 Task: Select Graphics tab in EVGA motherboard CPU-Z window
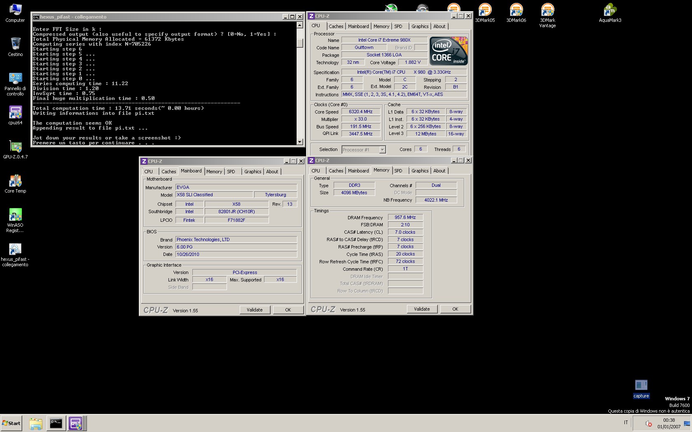pos(252,172)
